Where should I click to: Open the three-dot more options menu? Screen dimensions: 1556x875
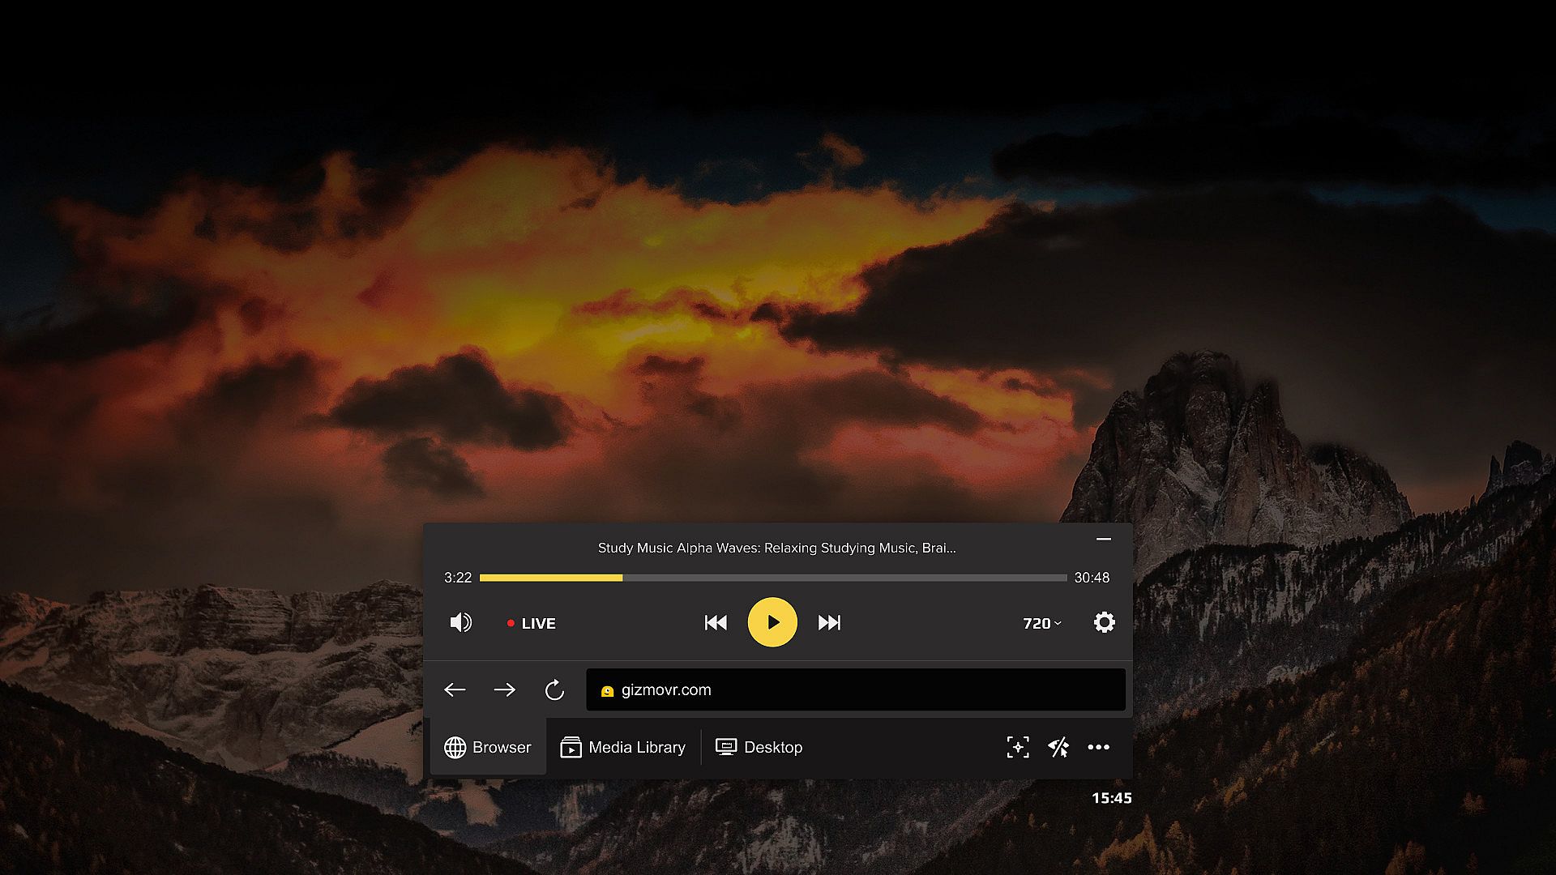pos(1098,747)
